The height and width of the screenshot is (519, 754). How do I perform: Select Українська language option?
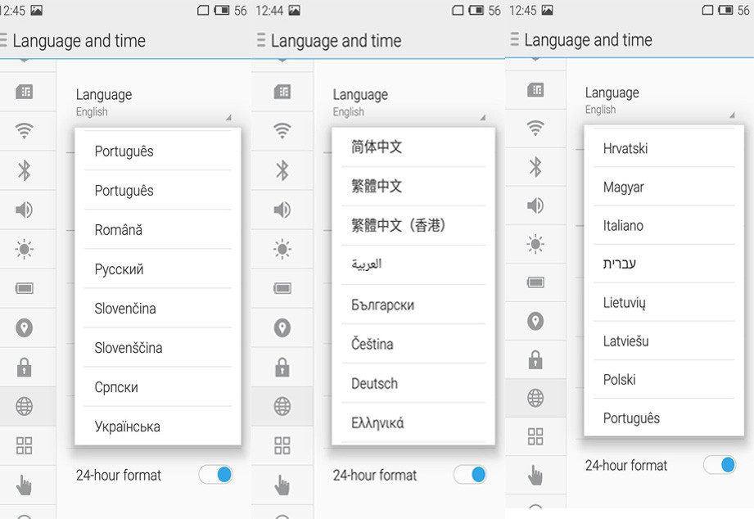pos(127,426)
